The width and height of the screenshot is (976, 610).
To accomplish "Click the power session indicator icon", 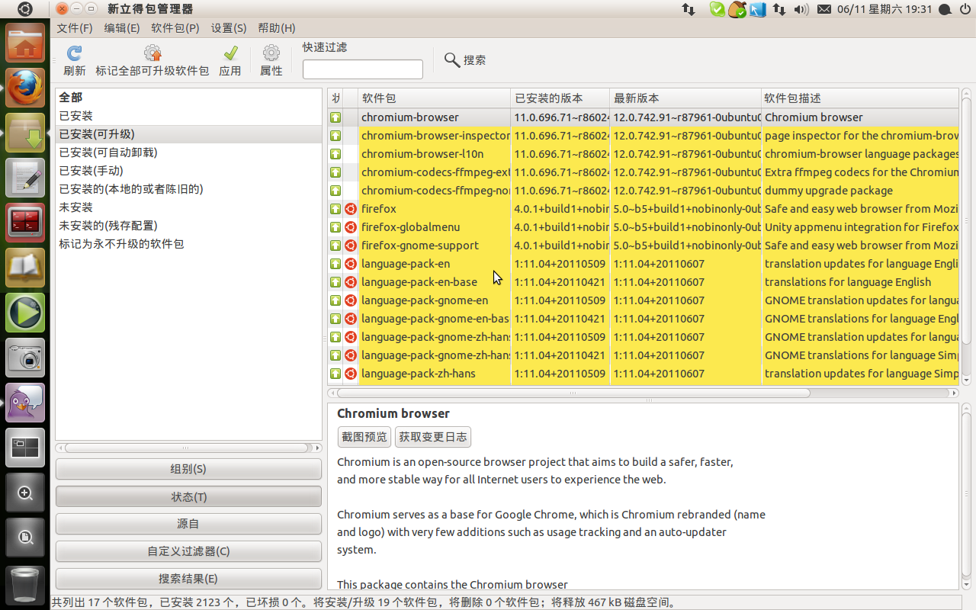I will pos(967,9).
